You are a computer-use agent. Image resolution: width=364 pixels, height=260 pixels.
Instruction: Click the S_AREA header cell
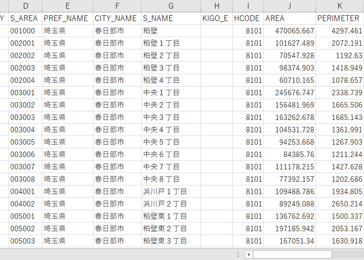point(26,19)
